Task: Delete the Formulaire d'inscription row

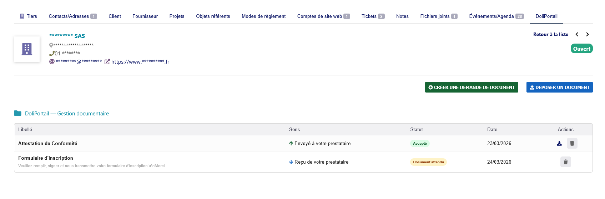Action: coord(565,162)
